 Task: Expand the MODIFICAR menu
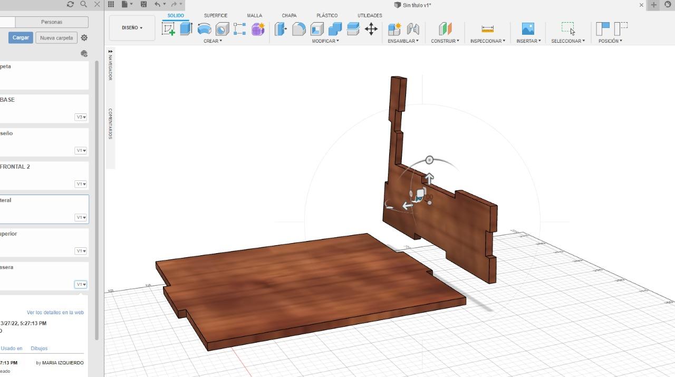325,41
